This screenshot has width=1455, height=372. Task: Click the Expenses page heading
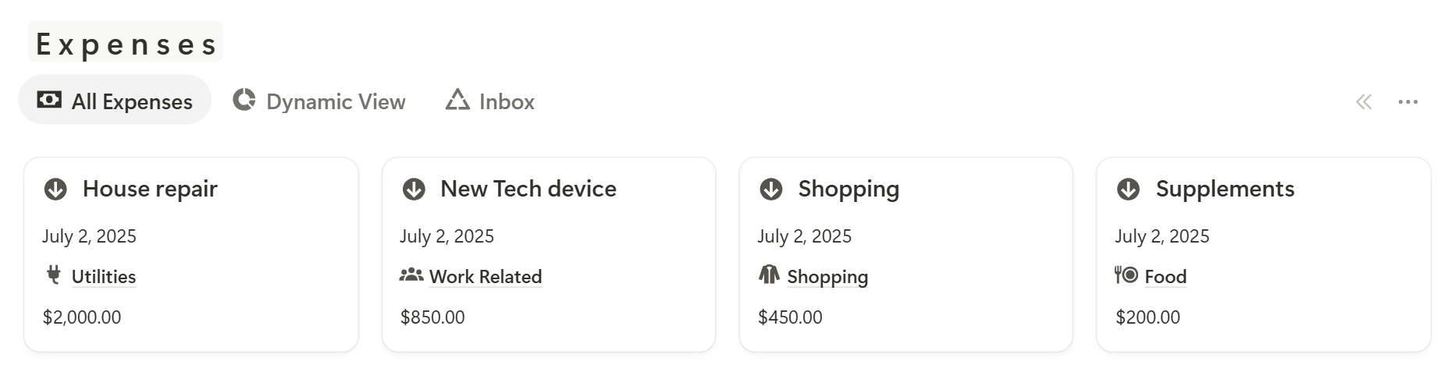[x=126, y=44]
